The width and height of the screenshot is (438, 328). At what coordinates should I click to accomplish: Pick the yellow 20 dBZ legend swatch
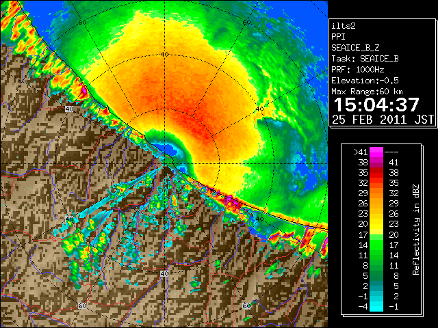point(376,224)
